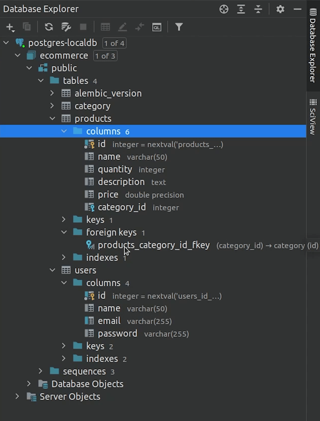Expand the sequences folder
Viewport: 320px width, 421px height.
click(41, 371)
